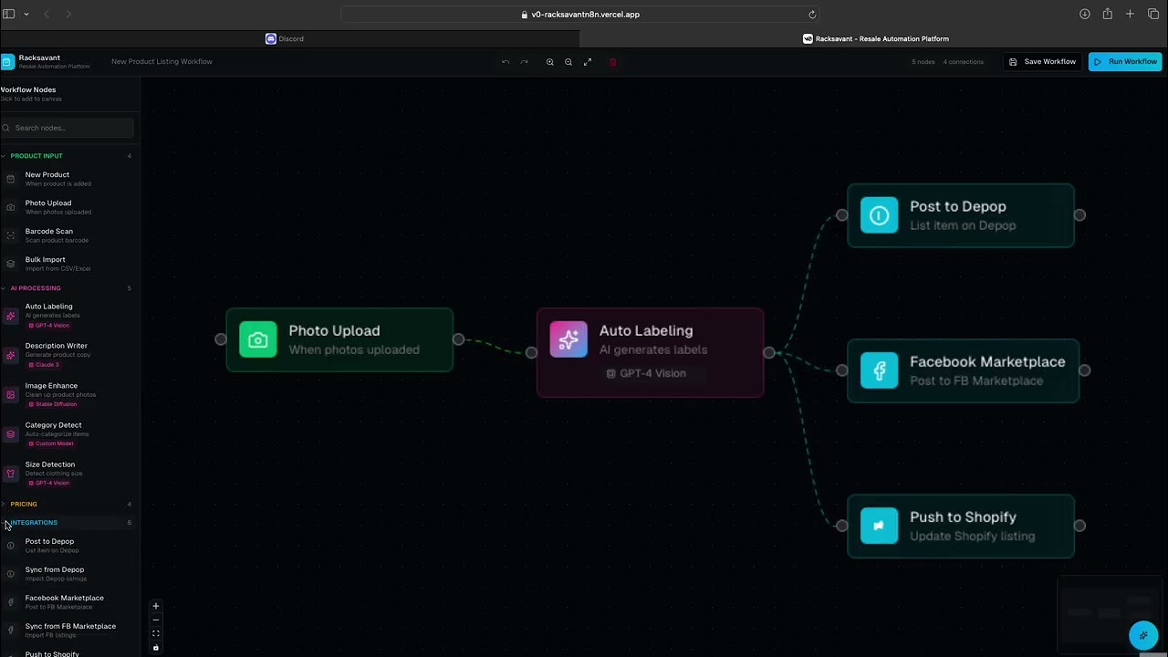The image size is (1168, 657).
Task: Click the Barcode Scan icon in the sidebar
Action: pos(11,235)
